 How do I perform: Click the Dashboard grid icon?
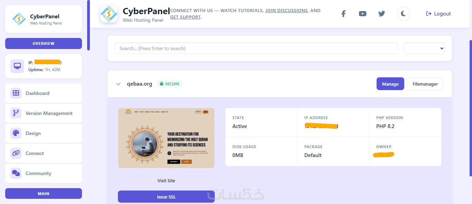click(x=16, y=93)
